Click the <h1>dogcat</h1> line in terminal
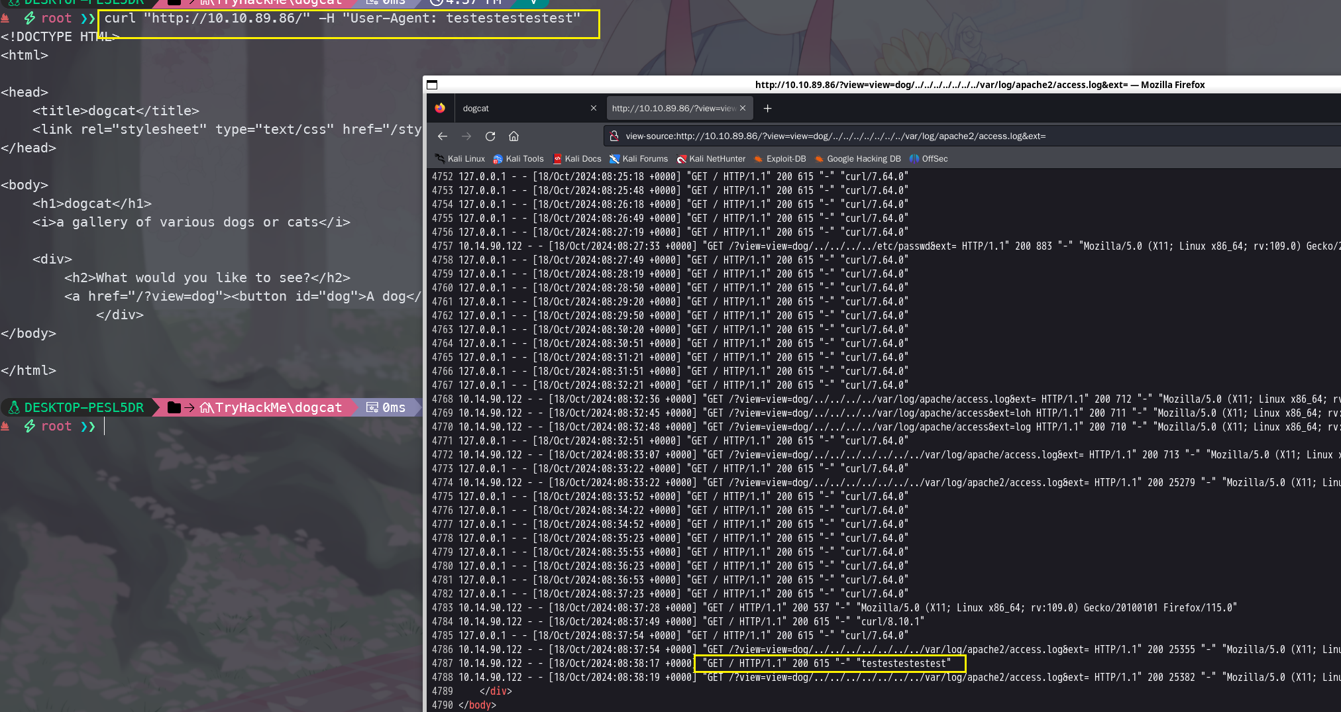The height and width of the screenshot is (712, 1341). [92, 204]
